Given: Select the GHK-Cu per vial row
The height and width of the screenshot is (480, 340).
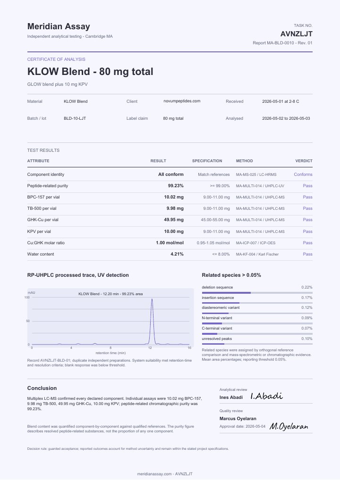Looking at the screenshot, I should (x=170, y=220).
